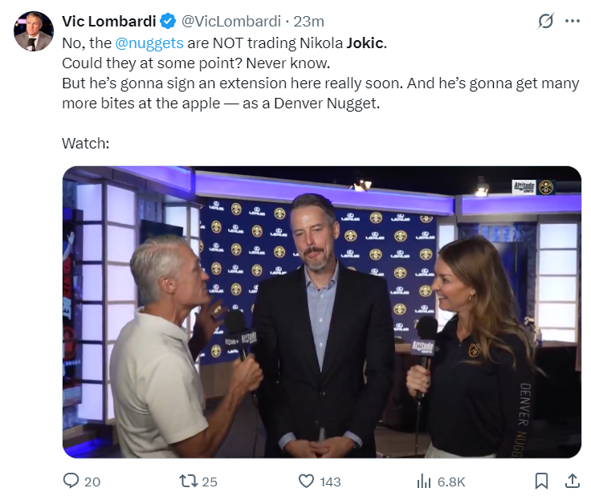
Task: Click the bold "Jokic" text in the post
Action: tap(365, 43)
